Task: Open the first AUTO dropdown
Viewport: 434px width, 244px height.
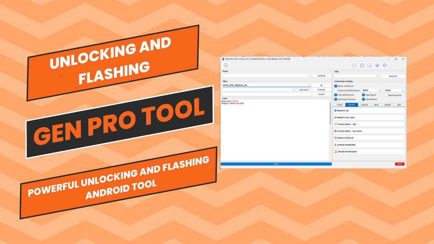Action: point(372,90)
